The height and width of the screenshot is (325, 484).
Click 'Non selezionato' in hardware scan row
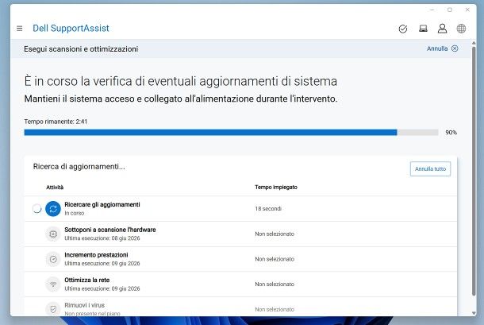(275, 234)
